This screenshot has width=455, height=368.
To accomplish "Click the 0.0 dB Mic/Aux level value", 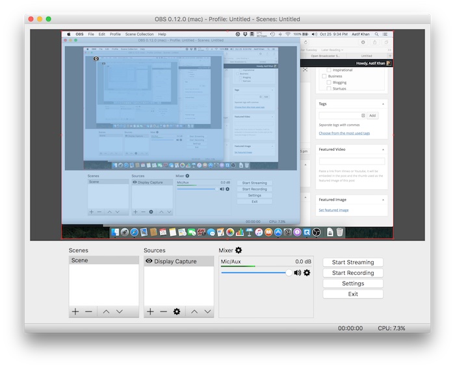I will click(304, 261).
